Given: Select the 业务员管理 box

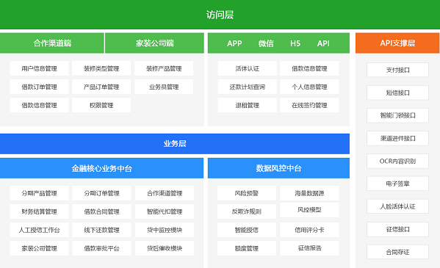Looking at the screenshot, I should tap(164, 87).
